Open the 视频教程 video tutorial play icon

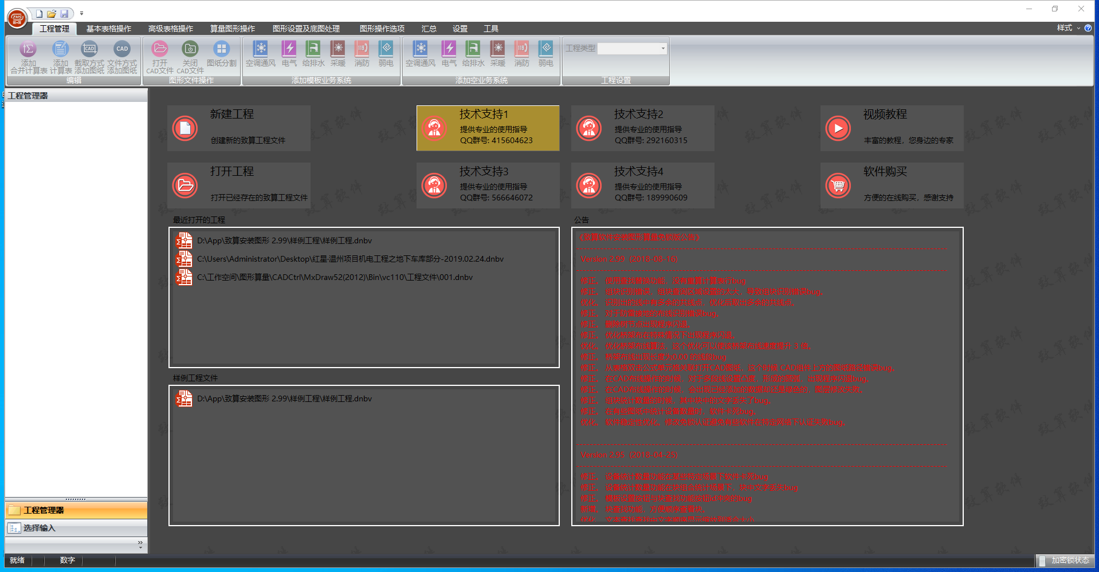pos(838,128)
